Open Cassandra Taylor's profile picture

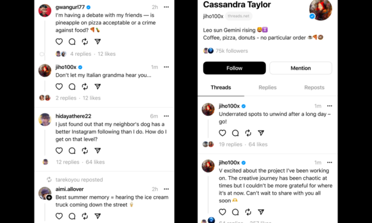(x=320, y=9)
